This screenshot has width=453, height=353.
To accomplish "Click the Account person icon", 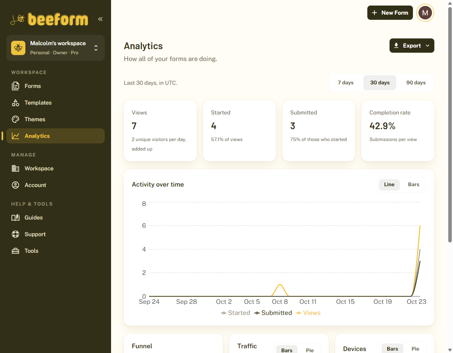I will (x=15, y=185).
